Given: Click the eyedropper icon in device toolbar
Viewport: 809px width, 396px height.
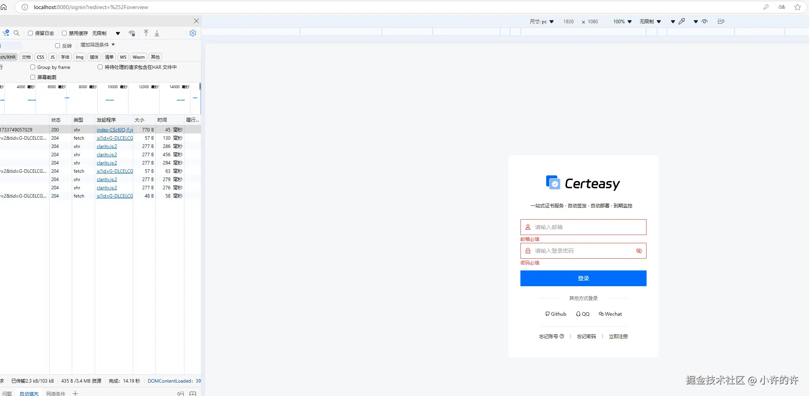Looking at the screenshot, I should tap(682, 21).
